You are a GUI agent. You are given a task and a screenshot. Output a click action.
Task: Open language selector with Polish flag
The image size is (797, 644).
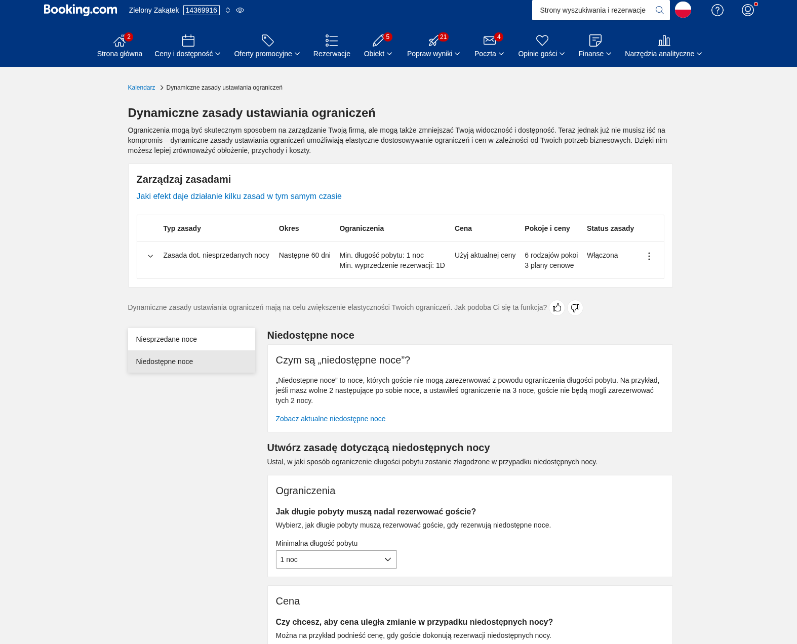pos(683,10)
